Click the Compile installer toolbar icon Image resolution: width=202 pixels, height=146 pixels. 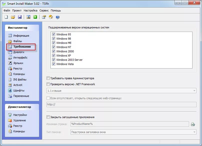pos(28,17)
